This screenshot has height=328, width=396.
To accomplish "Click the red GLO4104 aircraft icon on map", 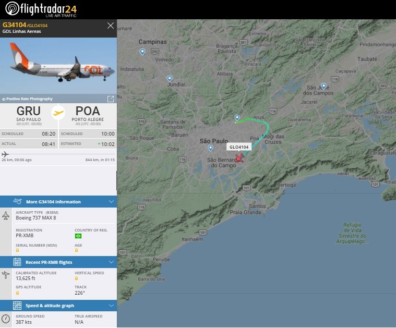I will coord(239,158).
